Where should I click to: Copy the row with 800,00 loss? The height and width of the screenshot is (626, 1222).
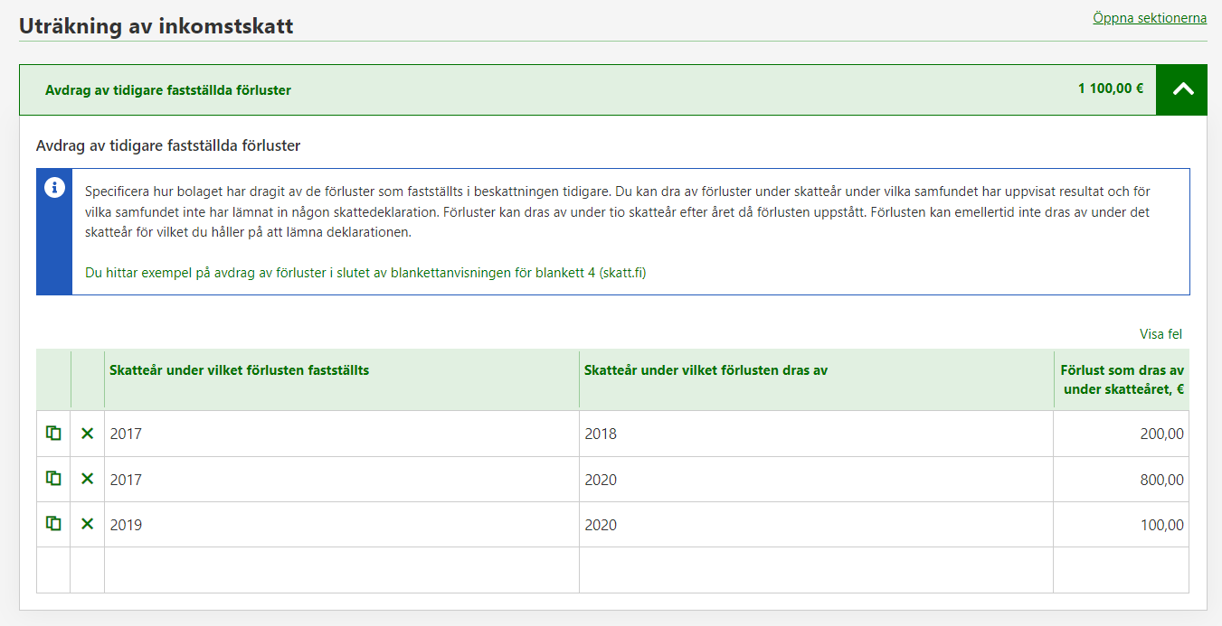pos(53,479)
